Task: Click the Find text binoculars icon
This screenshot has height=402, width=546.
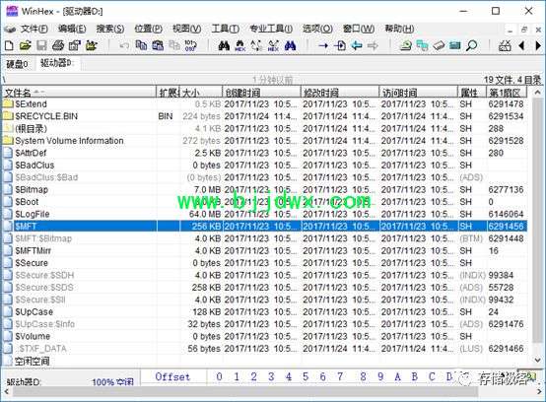Action: (224, 45)
